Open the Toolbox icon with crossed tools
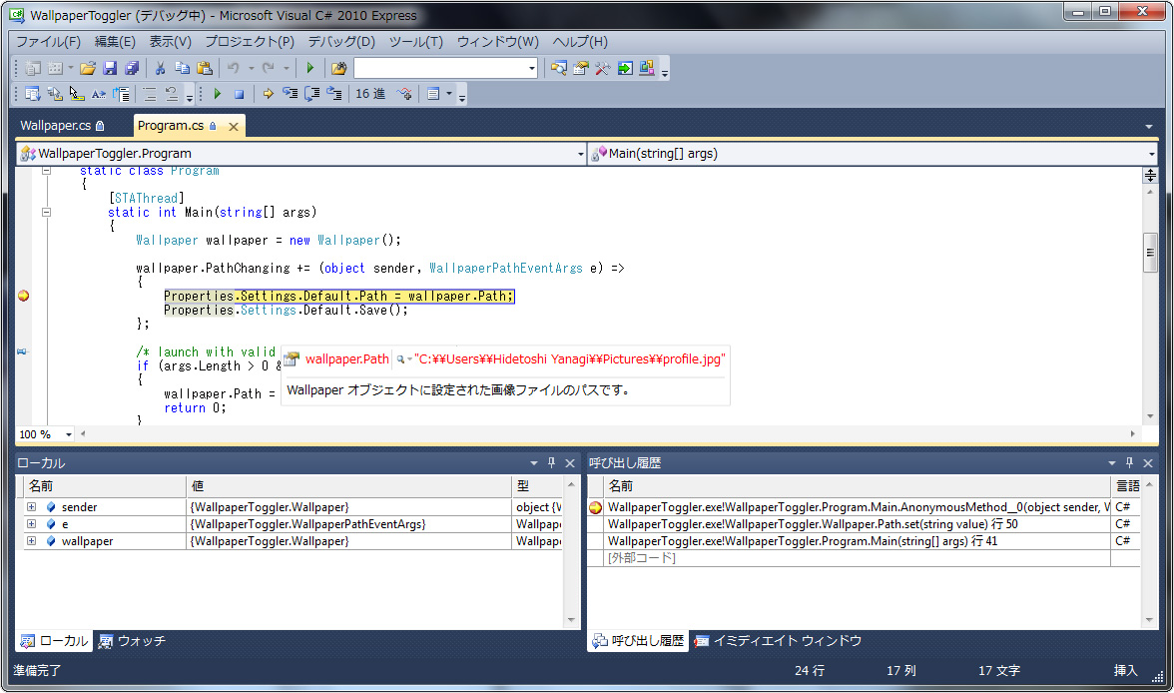 pos(603,68)
